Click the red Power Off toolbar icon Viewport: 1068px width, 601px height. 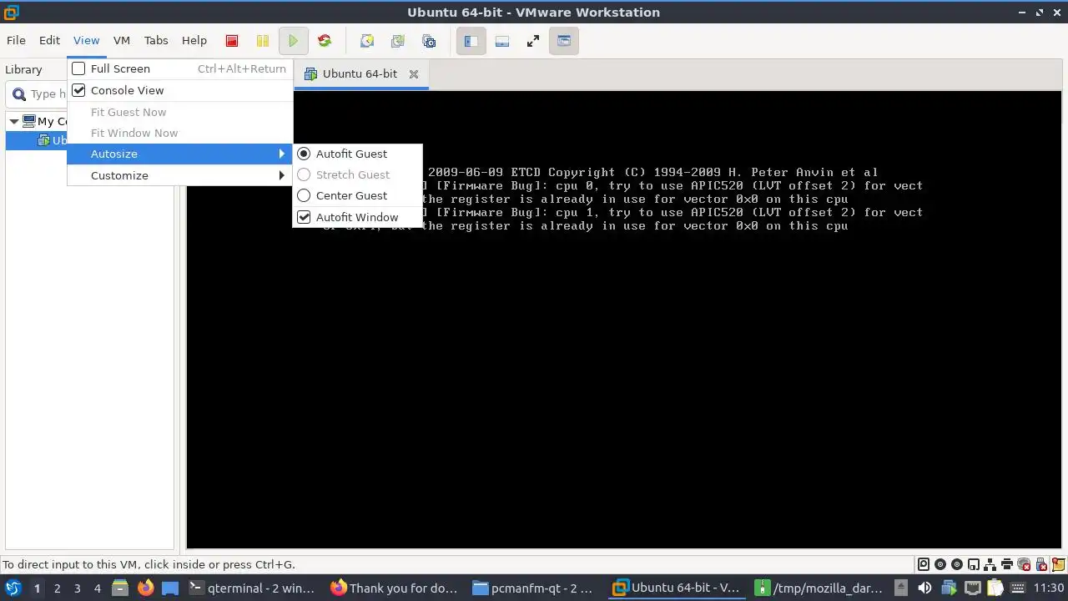click(x=232, y=41)
